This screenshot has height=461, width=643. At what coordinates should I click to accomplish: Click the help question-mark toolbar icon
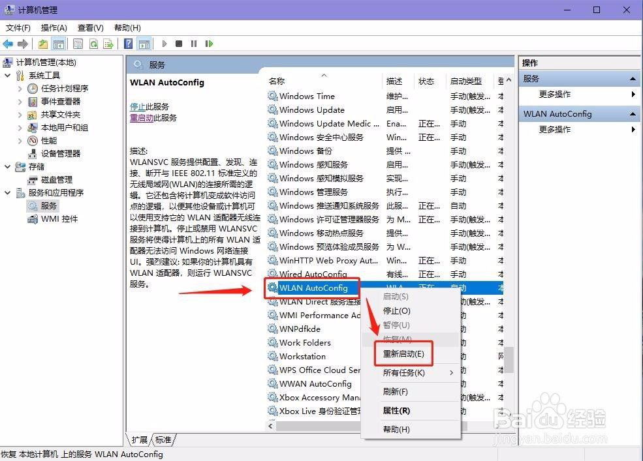pyautogui.click(x=129, y=44)
